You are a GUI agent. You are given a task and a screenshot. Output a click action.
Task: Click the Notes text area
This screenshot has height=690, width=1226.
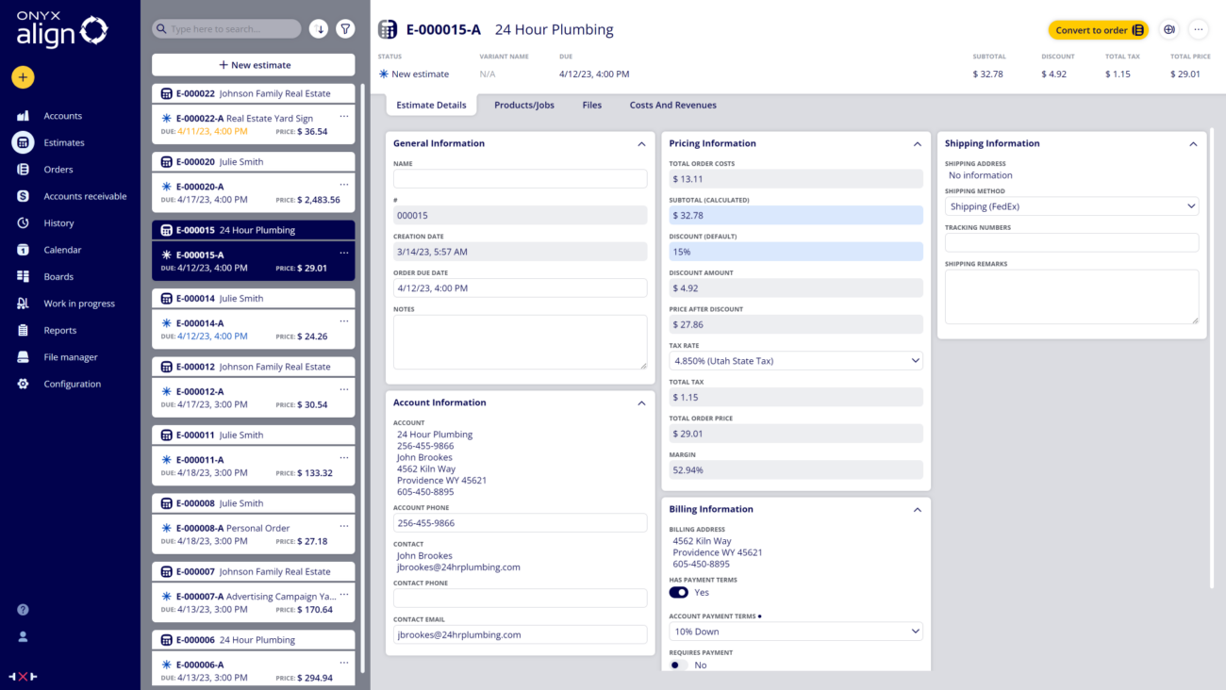pos(521,342)
